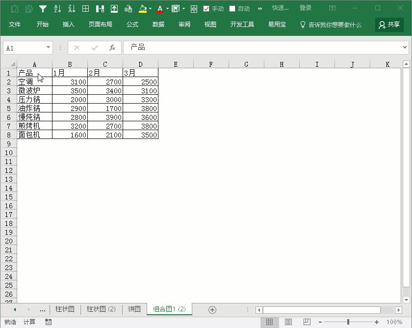
Task: Sort data descending with the Z-A icon
Action: 72,8
